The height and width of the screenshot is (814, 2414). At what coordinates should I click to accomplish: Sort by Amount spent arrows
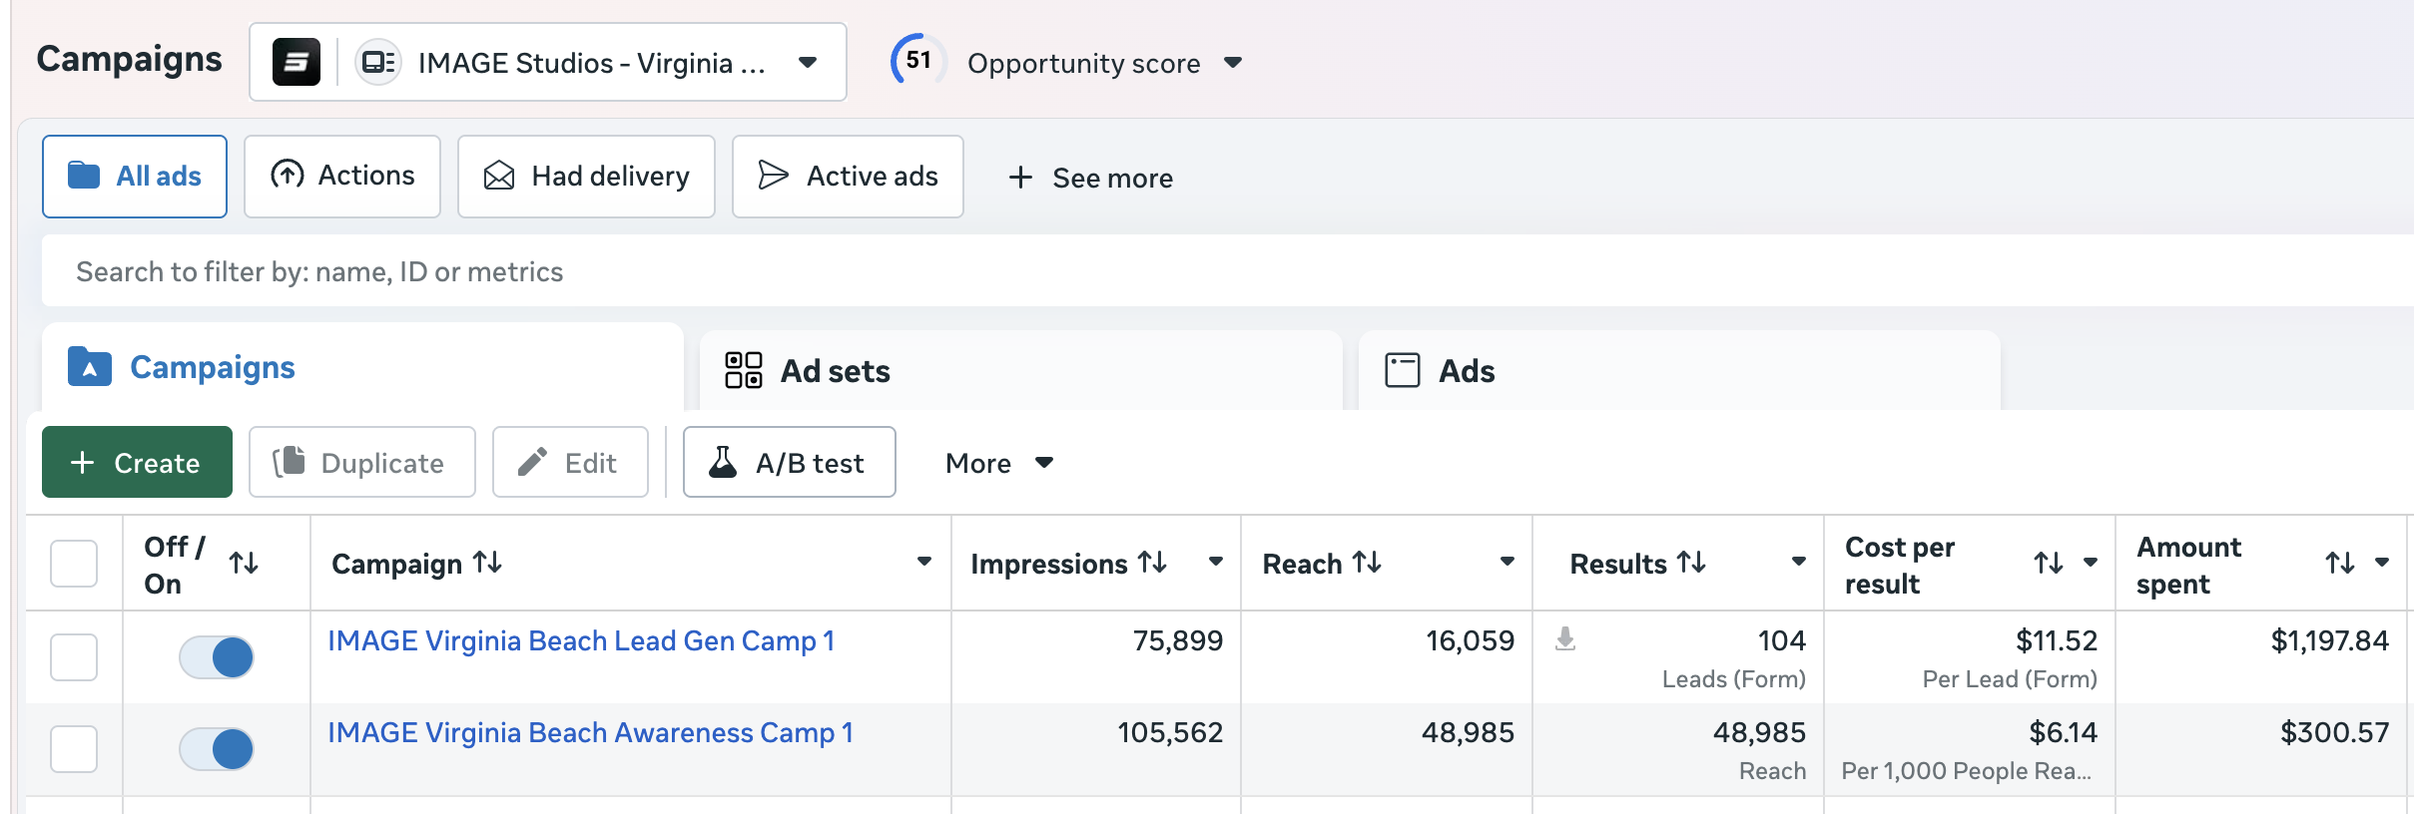coord(2340,564)
